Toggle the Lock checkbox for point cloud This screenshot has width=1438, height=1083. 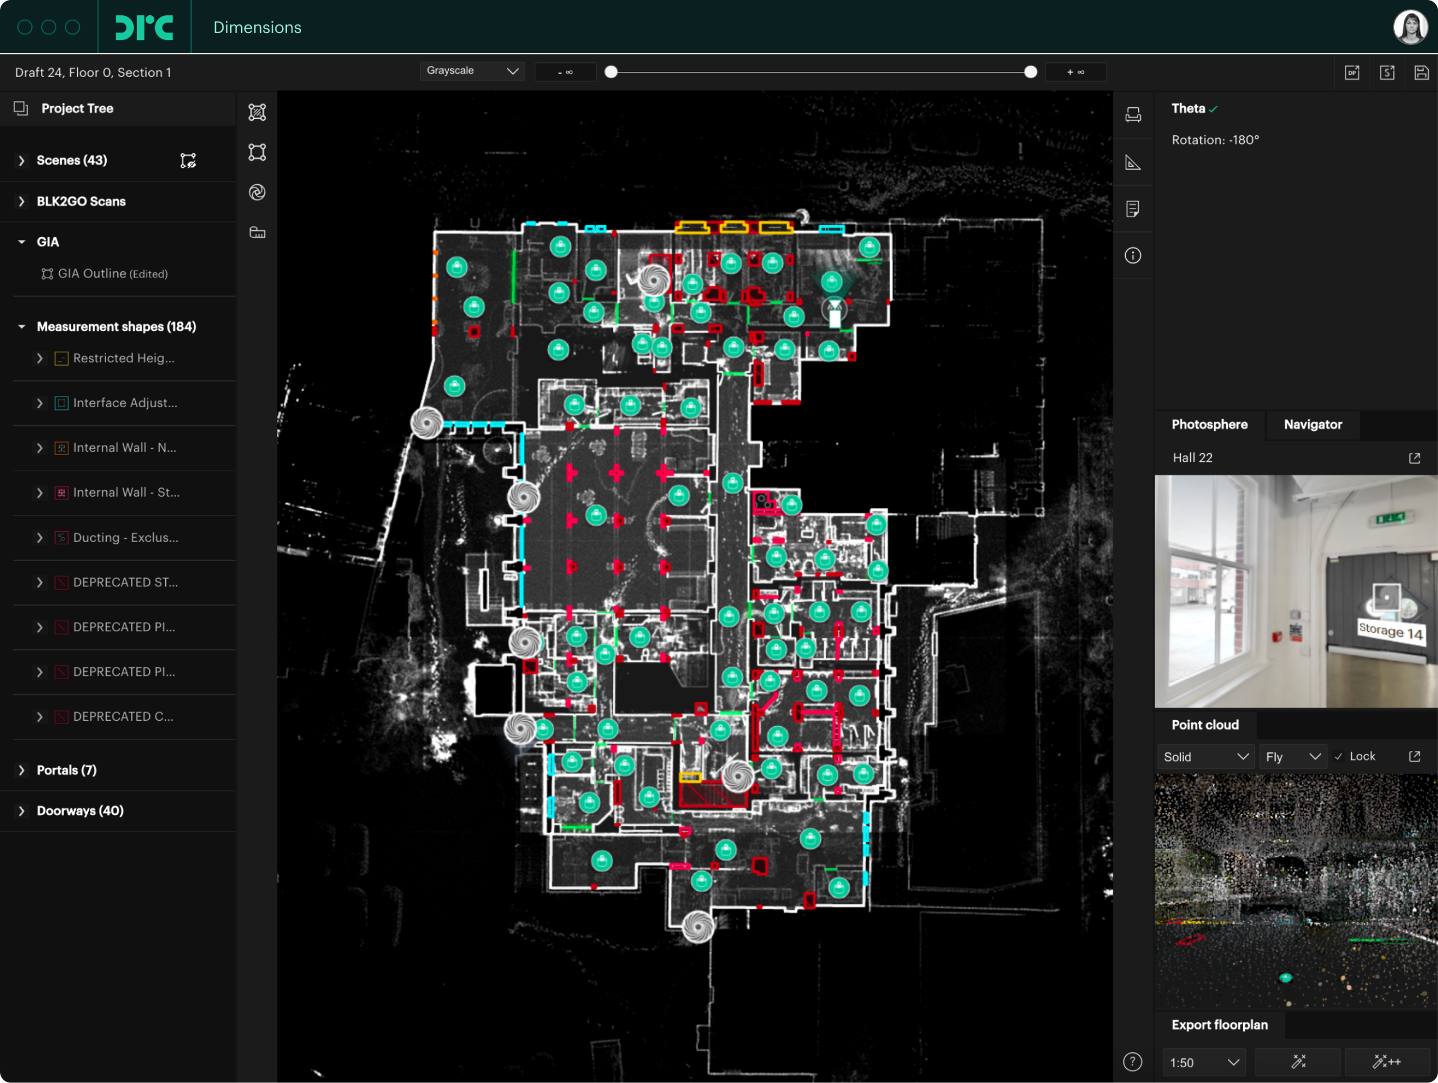(1339, 757)
